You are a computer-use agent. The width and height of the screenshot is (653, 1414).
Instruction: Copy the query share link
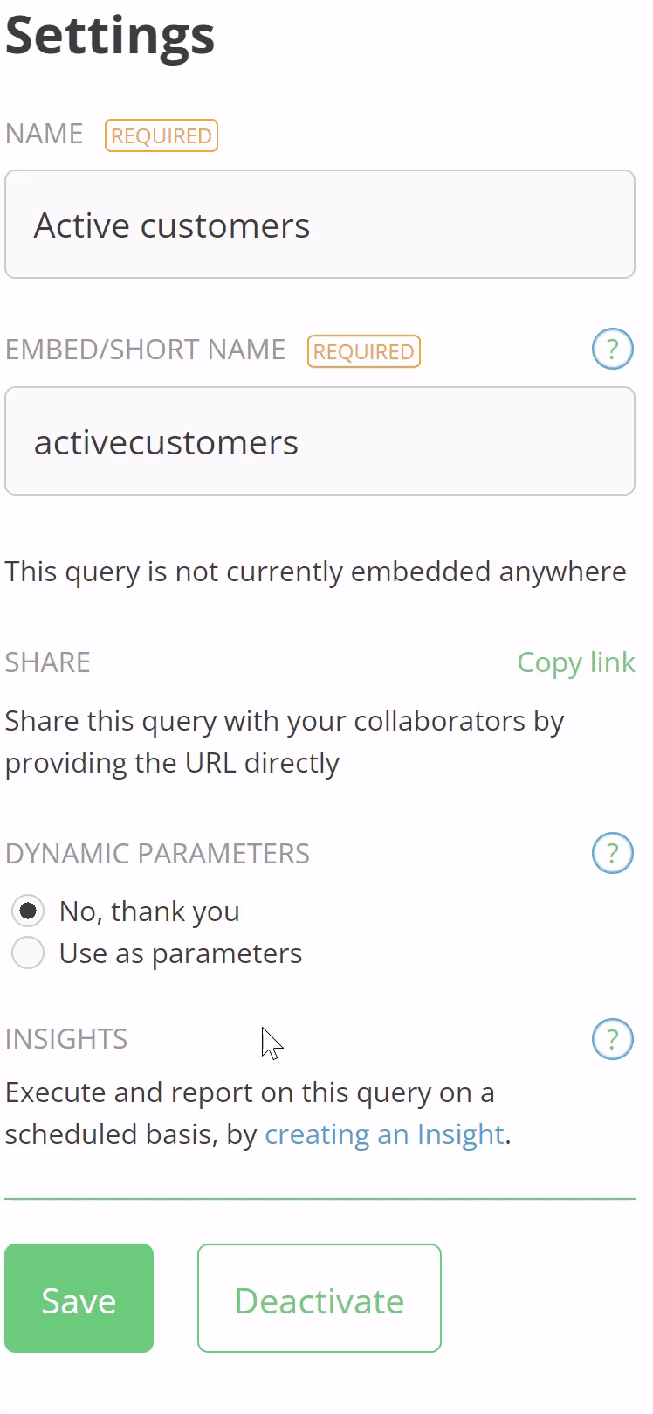[576, 662]
